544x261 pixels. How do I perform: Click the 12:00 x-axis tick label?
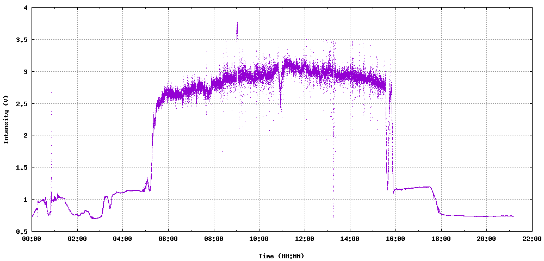pyautogui.click(x=305, y=239)
